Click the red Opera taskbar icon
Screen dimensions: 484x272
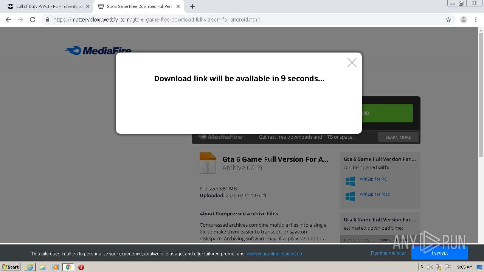point(81,267)
